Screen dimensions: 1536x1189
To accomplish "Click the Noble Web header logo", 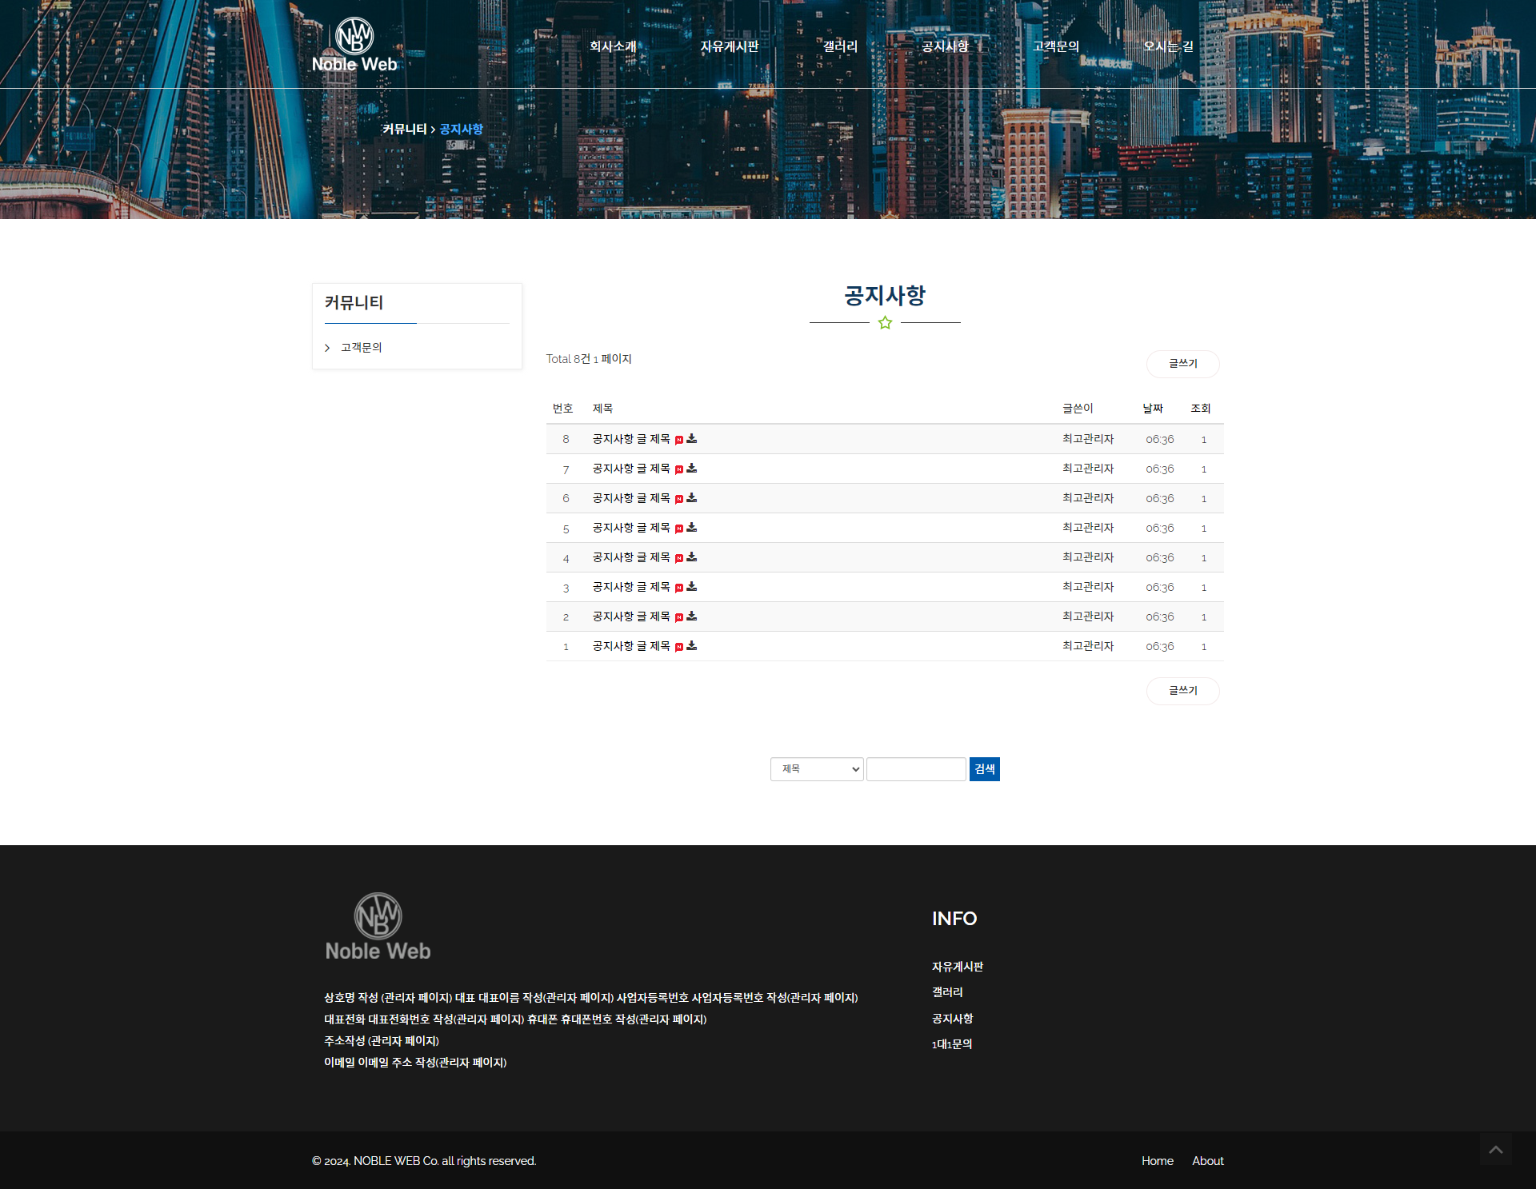I will 354,46.
